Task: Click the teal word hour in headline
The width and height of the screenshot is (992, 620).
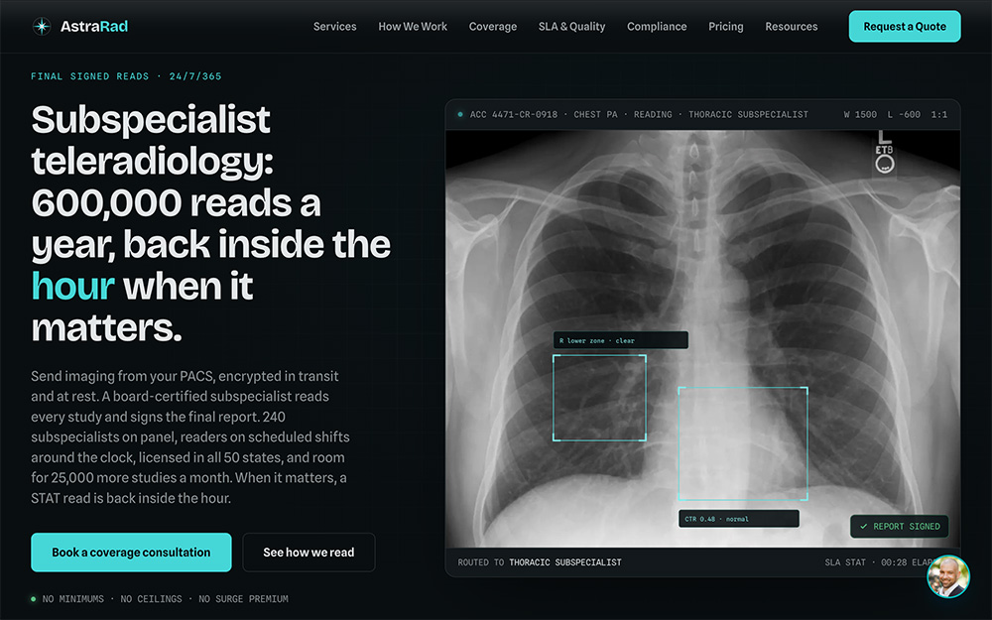Action: pos(72,286)
